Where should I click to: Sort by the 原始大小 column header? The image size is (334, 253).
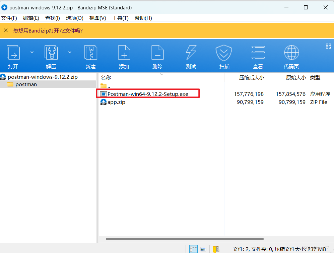tap(296, 78)
